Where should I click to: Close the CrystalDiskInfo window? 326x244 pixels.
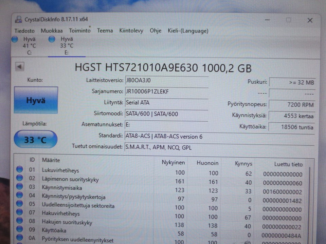(310, 20)
